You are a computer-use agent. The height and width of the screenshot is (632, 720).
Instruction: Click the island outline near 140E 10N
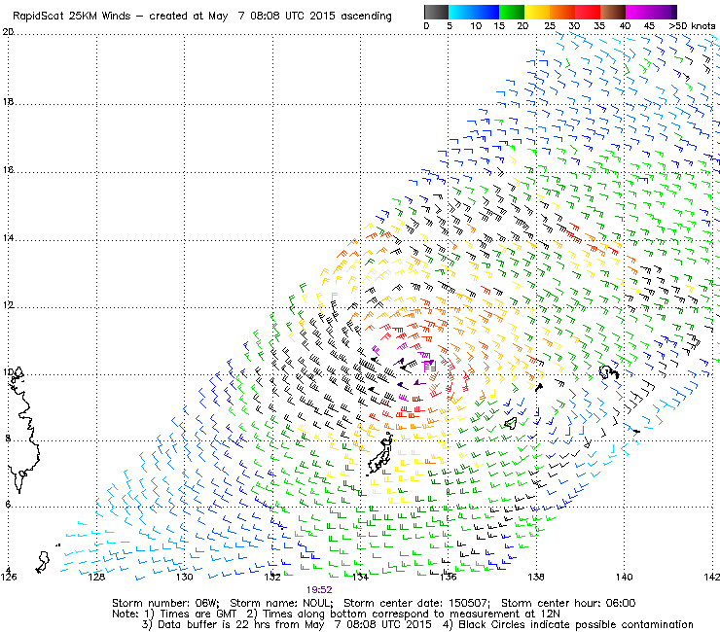pyautogui.click(x=609, y=372)
